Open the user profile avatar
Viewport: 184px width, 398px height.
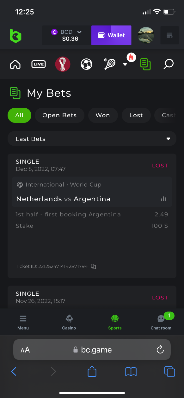coord(146,35)
